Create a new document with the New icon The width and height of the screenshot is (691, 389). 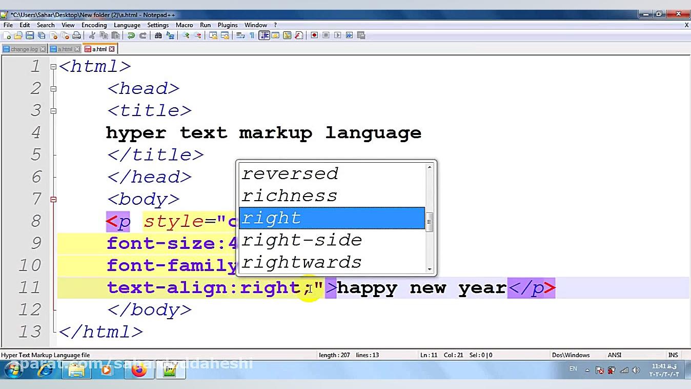coord(7,35)
